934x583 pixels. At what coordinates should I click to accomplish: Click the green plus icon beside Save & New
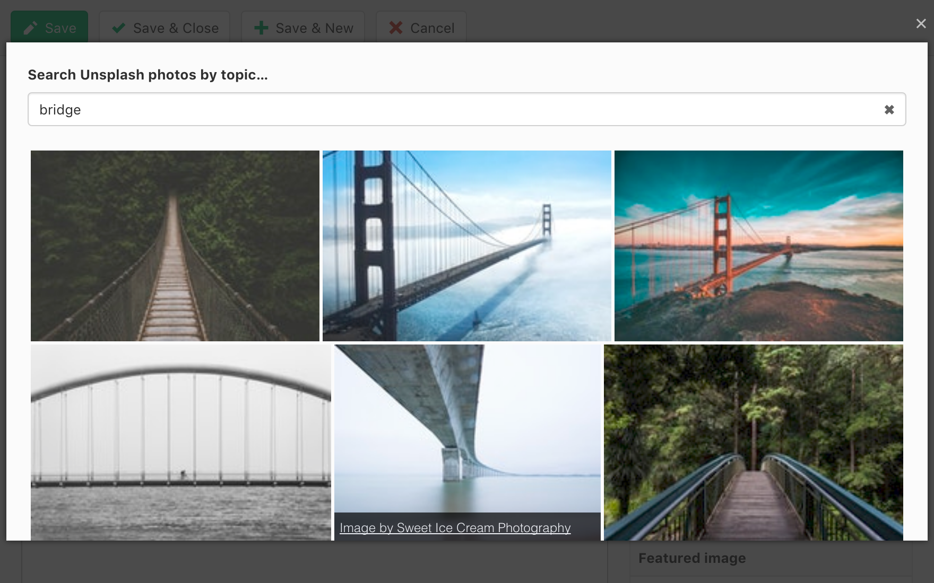(261, 28)
